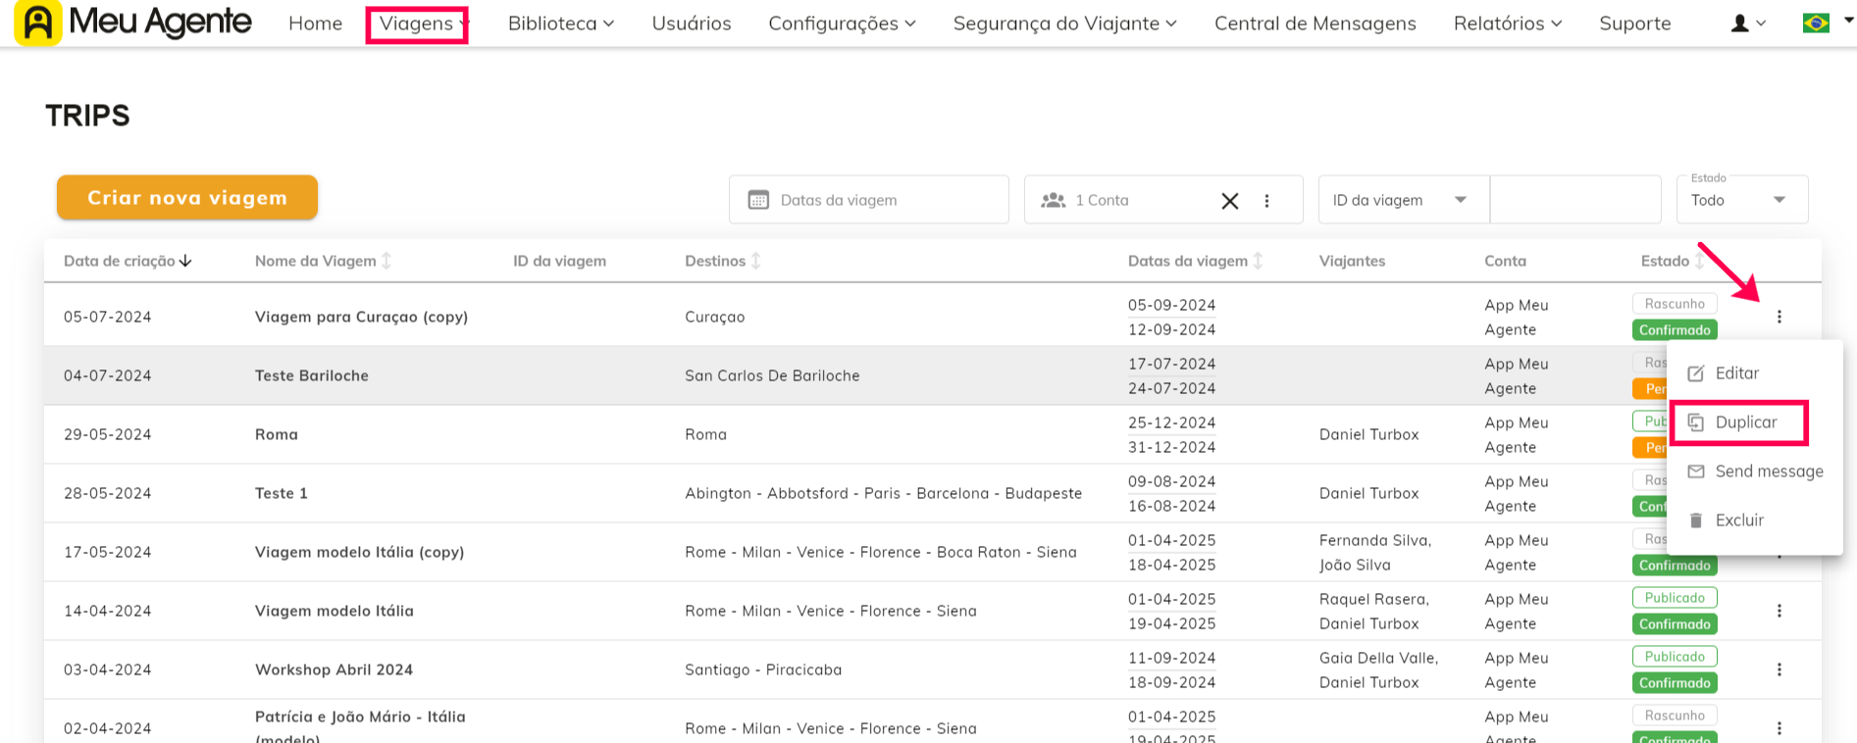Image resolution: width=1857 pixels, height=743 pixels.
Task: Open the Estado filter dropdown
Action: [x=1741, y=200]
